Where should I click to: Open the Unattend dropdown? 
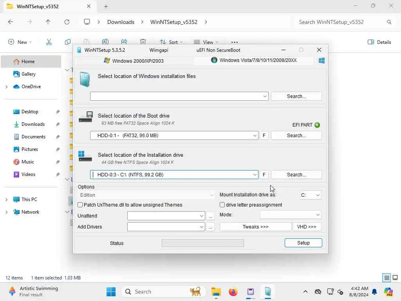202,216
